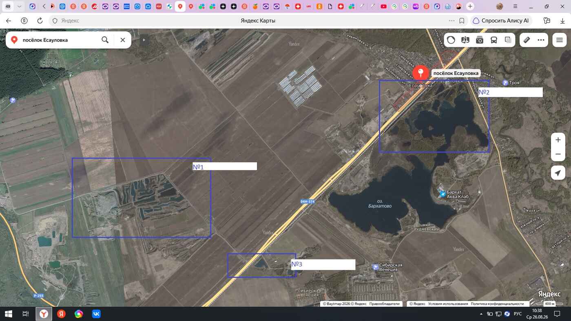Open Windows Task View
This screenshot has height=321, width=571.
pyautogui.click(x=25, y=314)
